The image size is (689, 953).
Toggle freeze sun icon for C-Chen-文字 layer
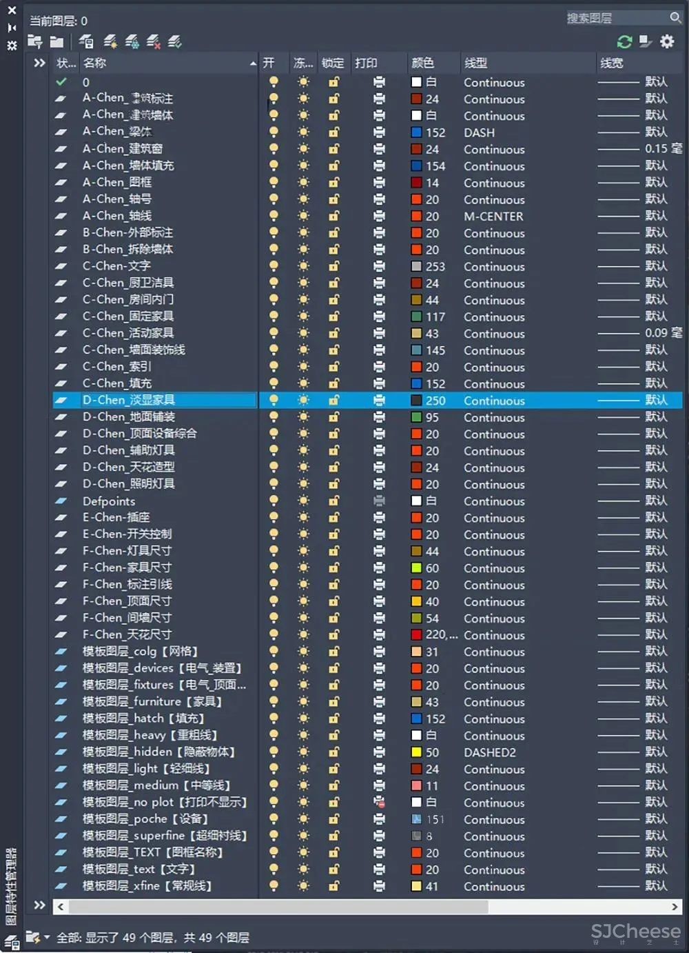click(x=303, y=267)
